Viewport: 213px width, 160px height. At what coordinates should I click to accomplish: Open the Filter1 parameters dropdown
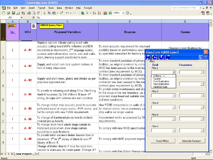(202, 72)
